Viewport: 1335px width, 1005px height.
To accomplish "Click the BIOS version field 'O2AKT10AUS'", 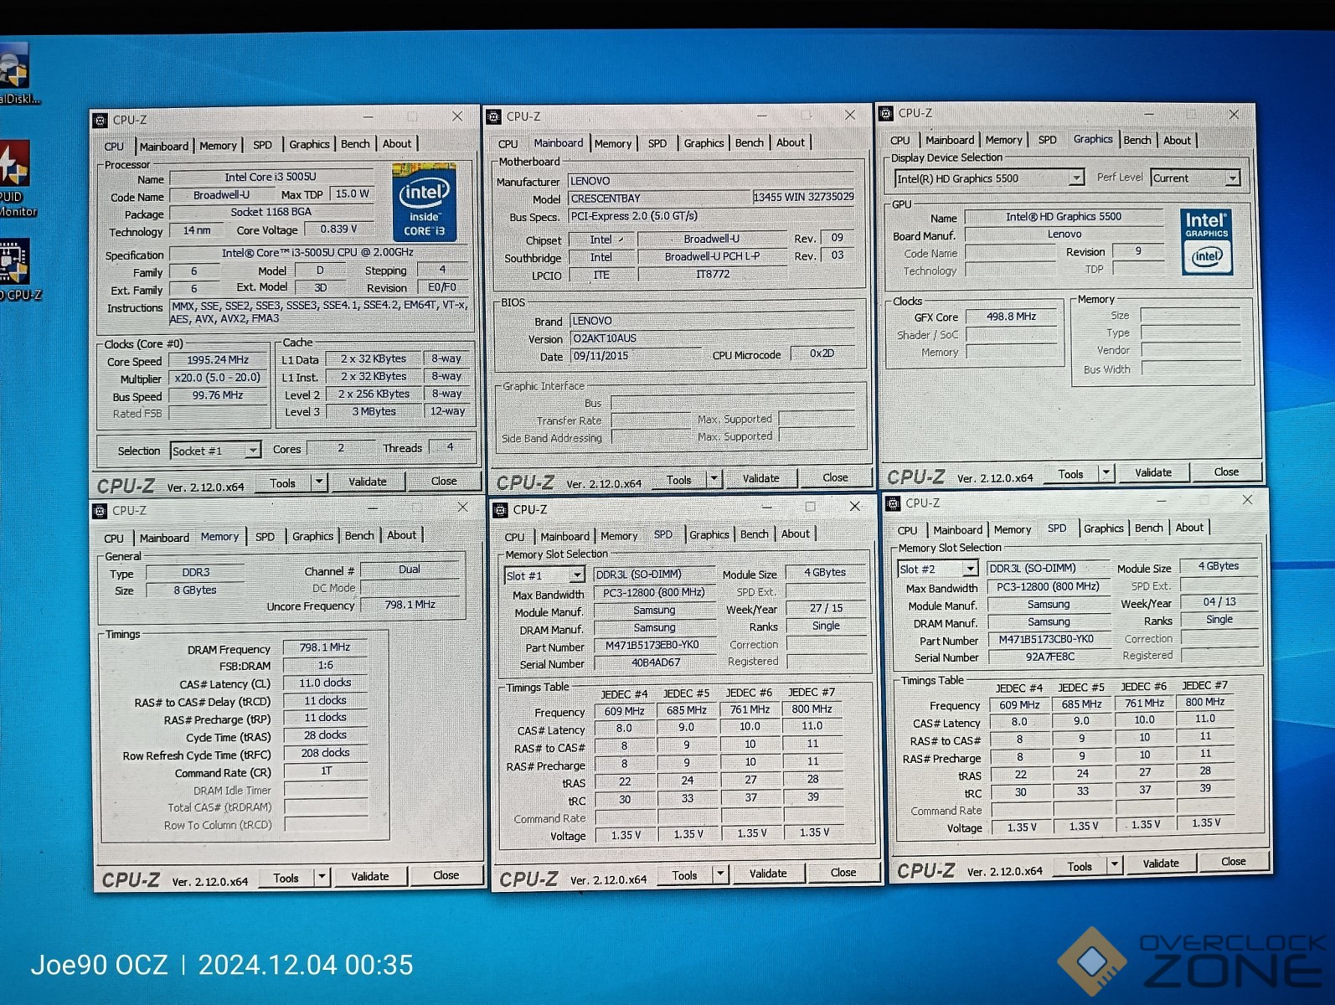I will [713, 338].
